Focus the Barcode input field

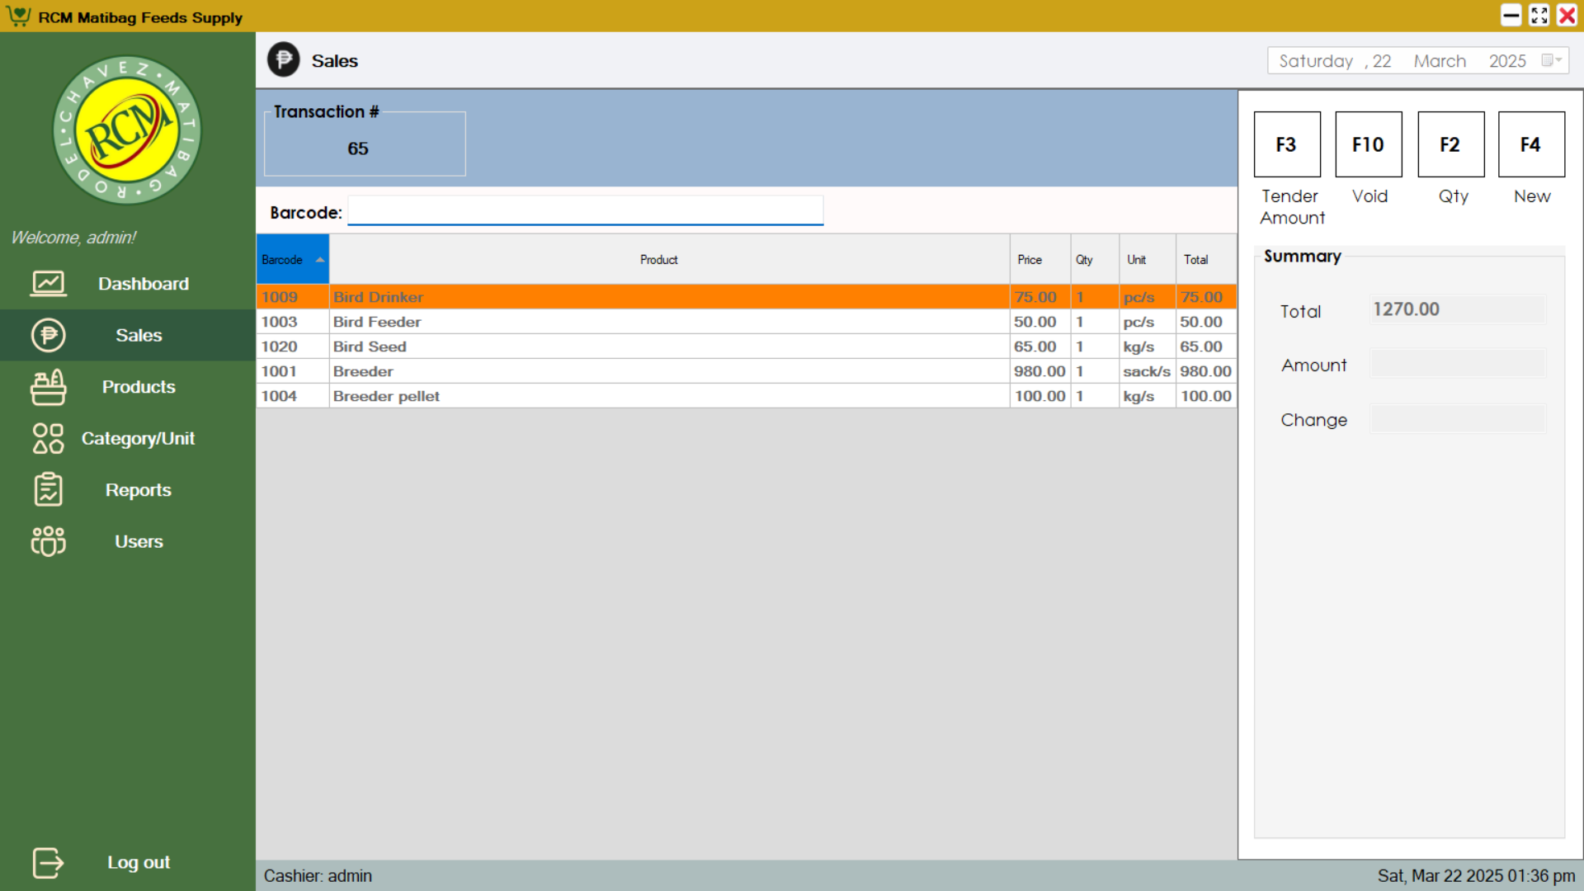586,211
